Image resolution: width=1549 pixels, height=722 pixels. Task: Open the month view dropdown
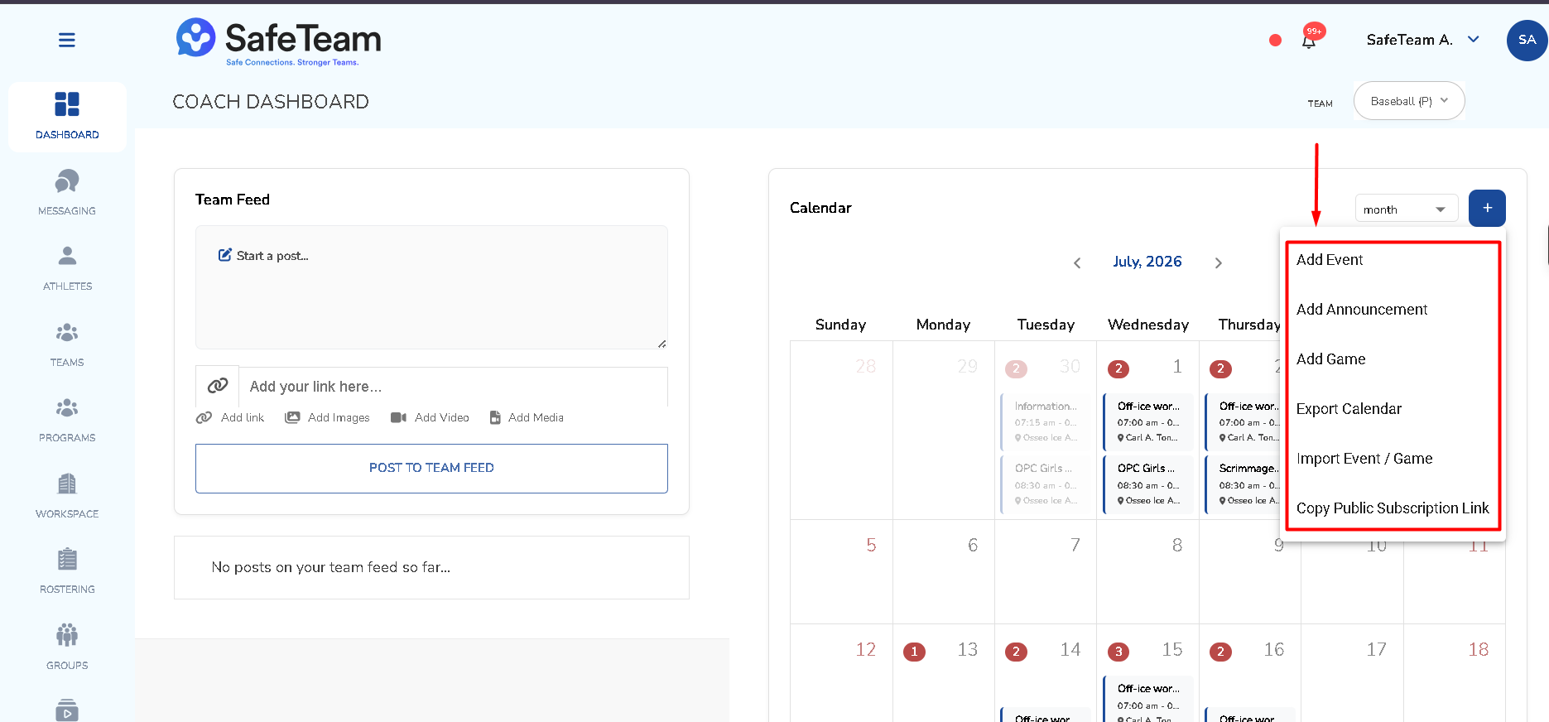pos(1406,209)
